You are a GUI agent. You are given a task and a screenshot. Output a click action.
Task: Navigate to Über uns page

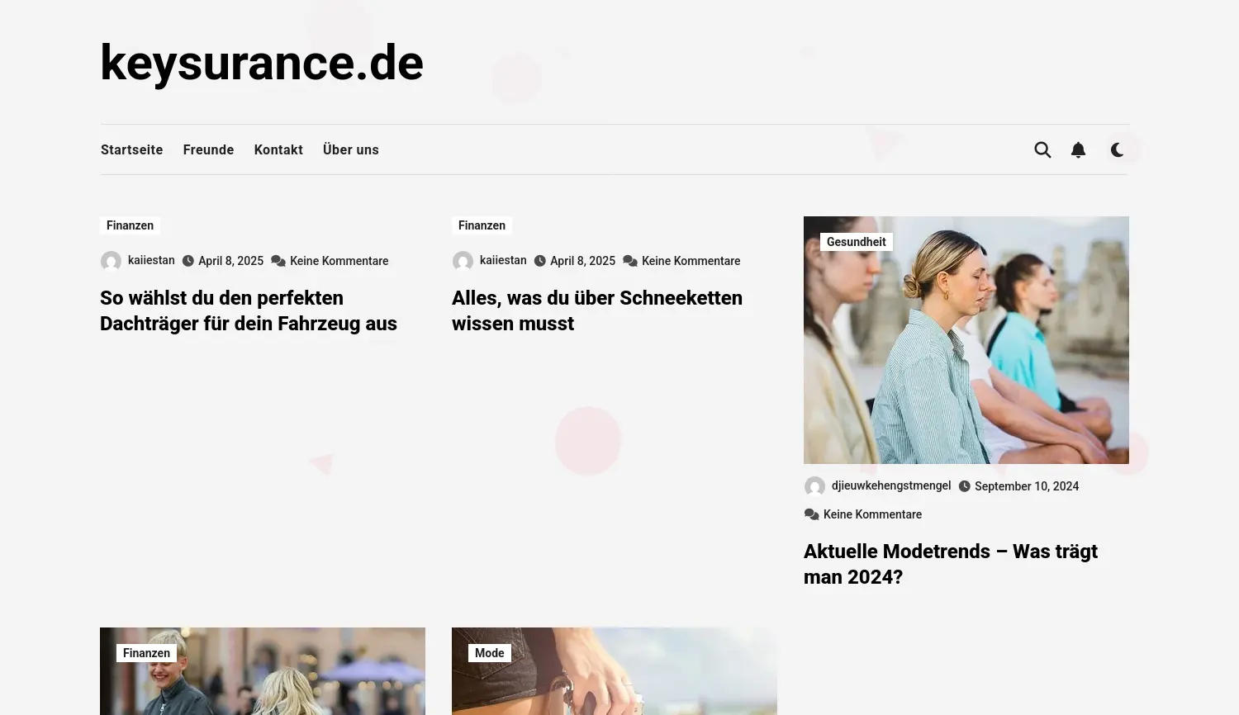point(351,149)
